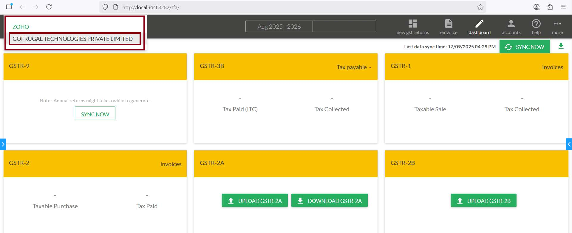Click the browser address bar URL
Viewport: 572px width, 233px height.
pos(151,7)
